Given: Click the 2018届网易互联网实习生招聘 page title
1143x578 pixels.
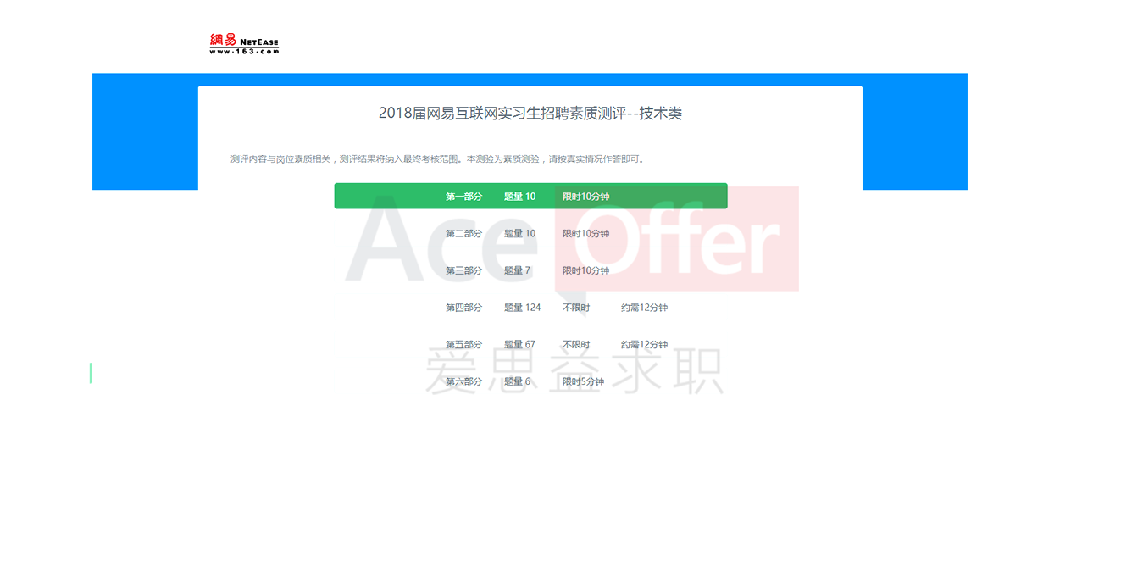Looking at the screenshot, I should pos(530,114).
